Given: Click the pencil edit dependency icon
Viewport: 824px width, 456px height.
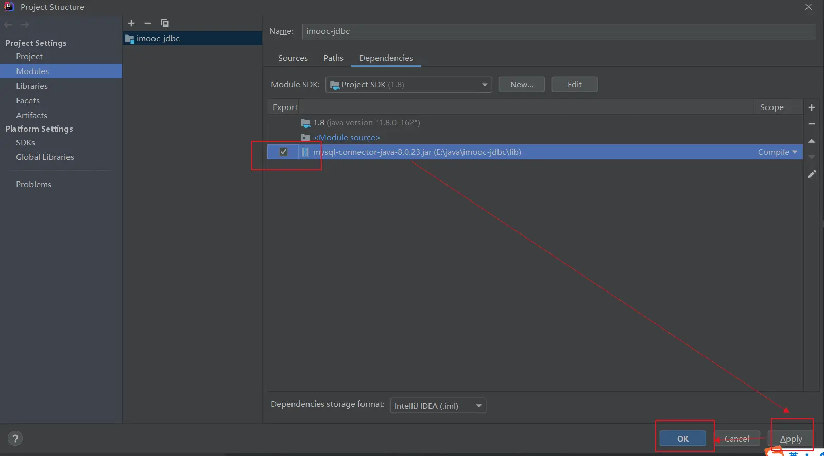Looking at the screenshot, I should pos(812,174).
